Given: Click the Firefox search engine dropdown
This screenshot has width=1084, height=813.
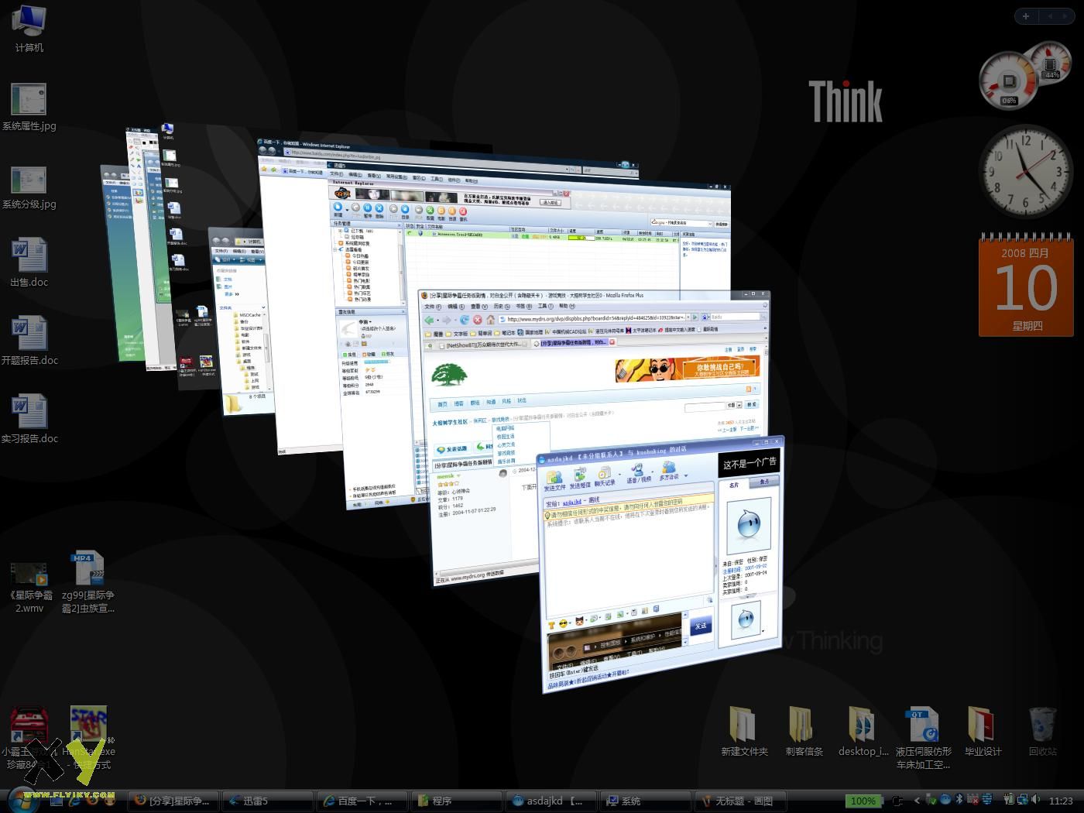Looking at the screenshot, I should click(x=705, y=317).
